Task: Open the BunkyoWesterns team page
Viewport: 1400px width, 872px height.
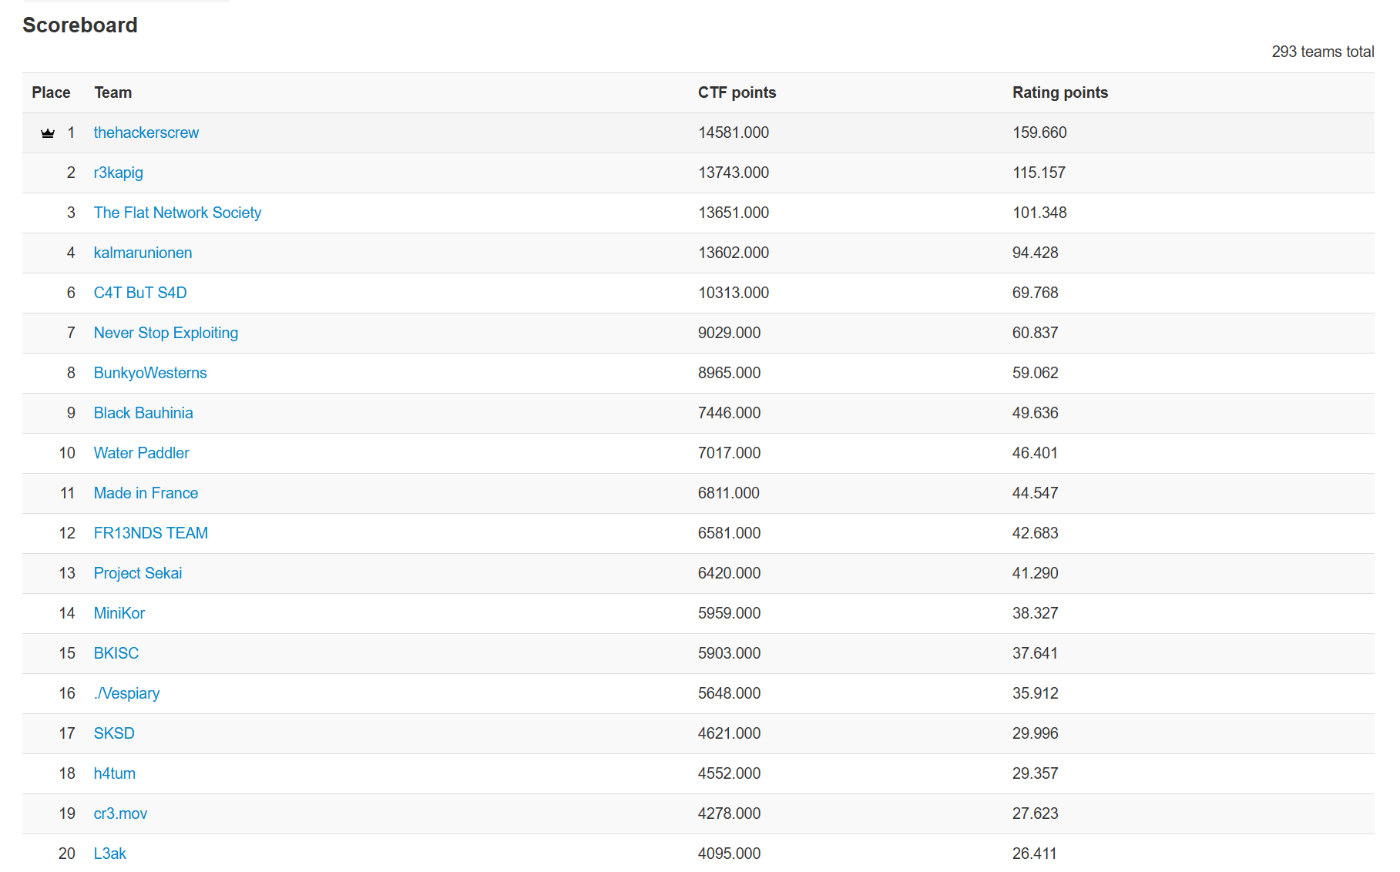Action: pyautogui.click(x=150, y=373)
